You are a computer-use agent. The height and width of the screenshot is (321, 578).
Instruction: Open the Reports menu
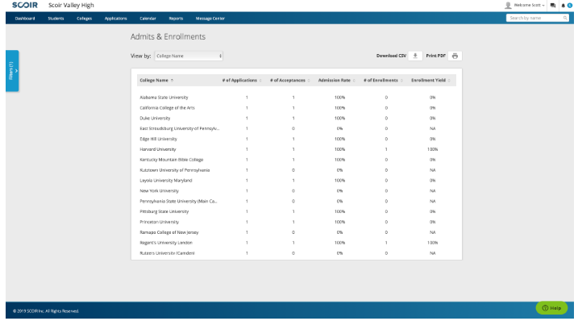pos(176,18)
